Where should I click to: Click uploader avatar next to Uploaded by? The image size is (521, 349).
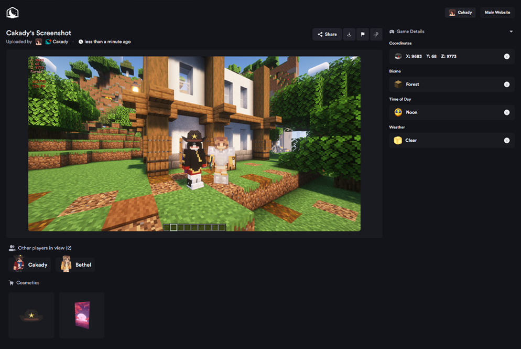tap(39, 41)
